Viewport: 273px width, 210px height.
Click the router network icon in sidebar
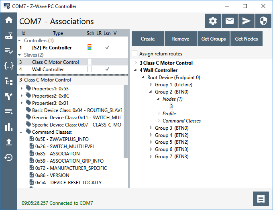click(x=8, y=36)
